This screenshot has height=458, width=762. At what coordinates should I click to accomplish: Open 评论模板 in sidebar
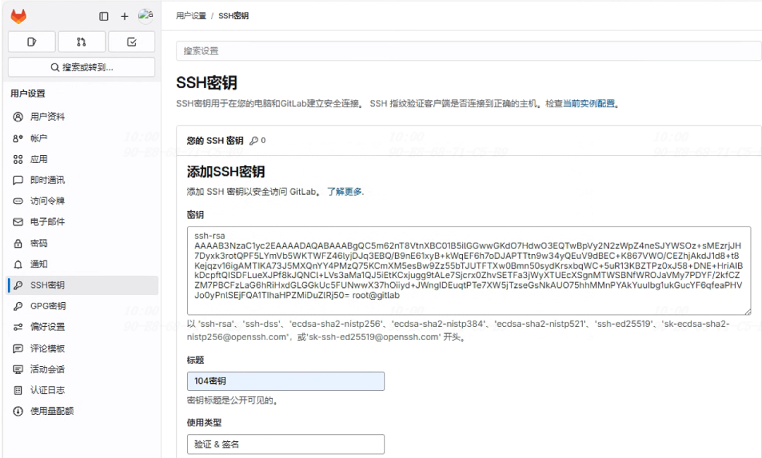tap(47, 348)
